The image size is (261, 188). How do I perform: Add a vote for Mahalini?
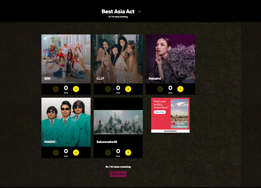pyautogui.click(x=180, y=89)
